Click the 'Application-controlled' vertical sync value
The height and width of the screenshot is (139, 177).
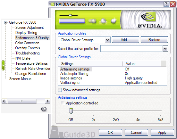point(141,83)
